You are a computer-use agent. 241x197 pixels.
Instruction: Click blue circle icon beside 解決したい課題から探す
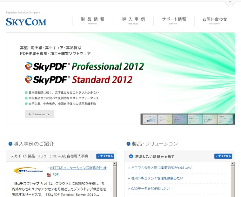pos(131,156)
